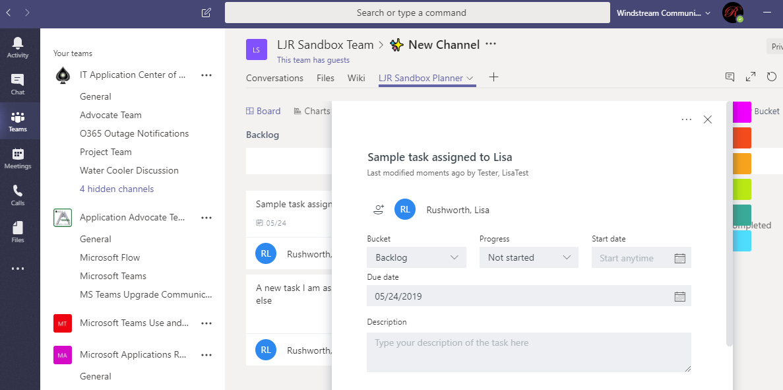Open the Chat section
This screenshot has width=783, height=390.
(x=18, y=84)
